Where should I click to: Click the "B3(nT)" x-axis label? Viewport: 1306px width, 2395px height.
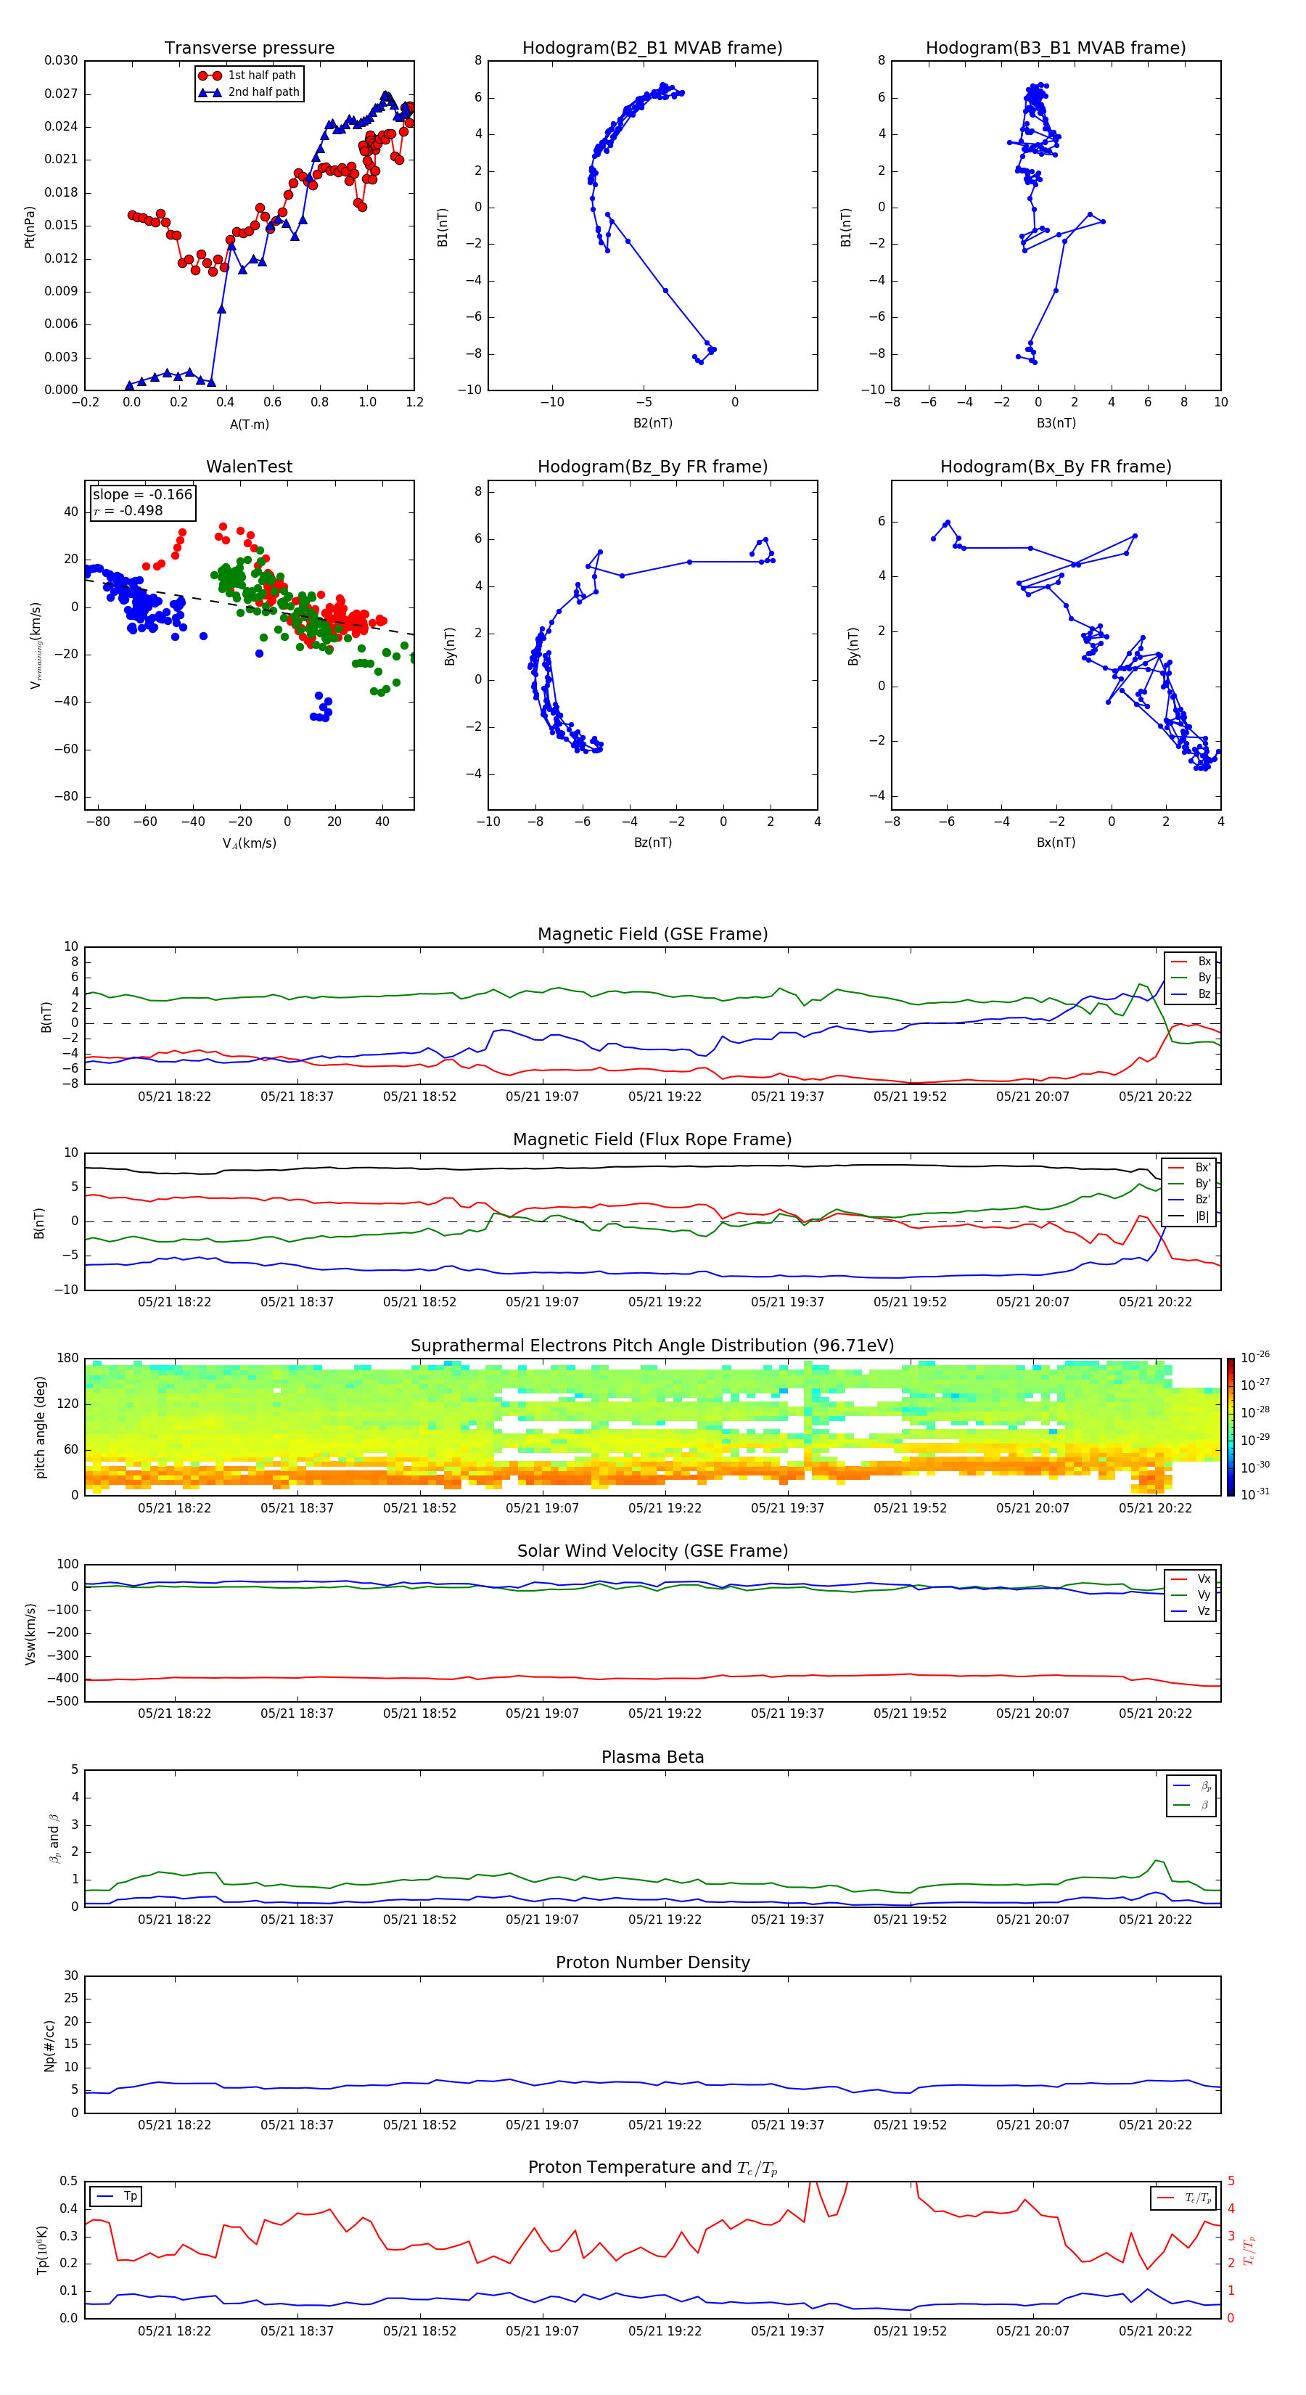point(1056,423)
